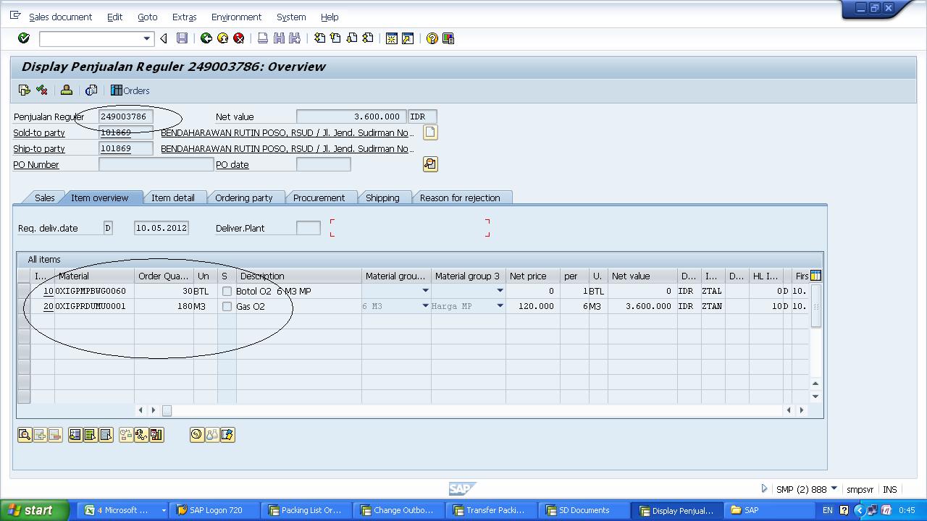Screen dimensions: 927x521
Task: Switch to the Sales tab
Action: pos(44,198)
